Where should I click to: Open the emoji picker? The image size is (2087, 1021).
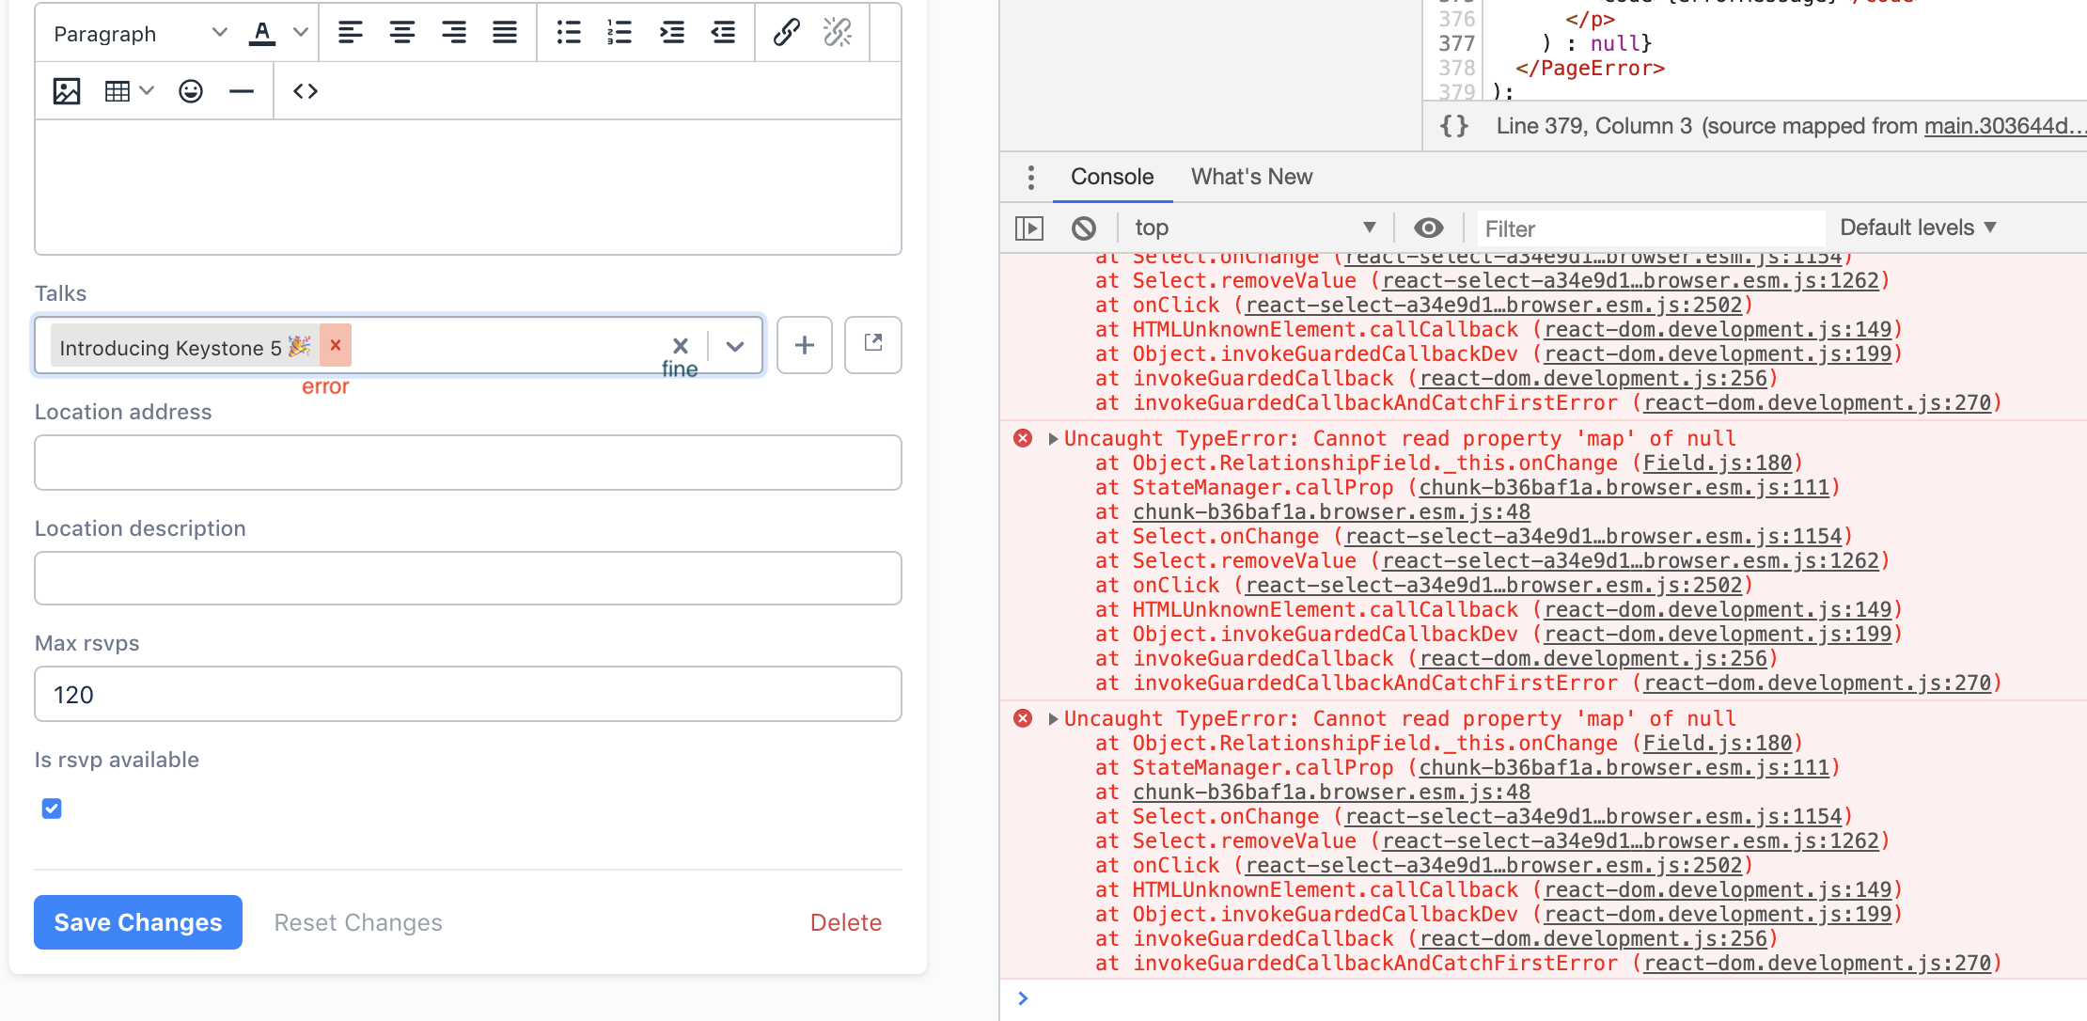(x=190, y=90)
